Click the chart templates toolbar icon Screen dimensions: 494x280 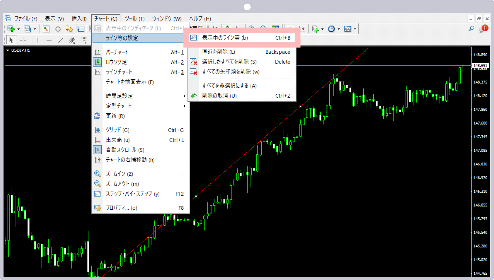348,29
